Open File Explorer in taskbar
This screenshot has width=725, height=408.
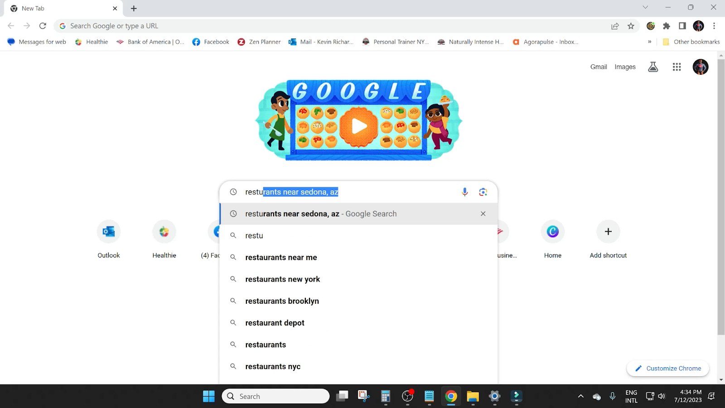coord(473,396)
